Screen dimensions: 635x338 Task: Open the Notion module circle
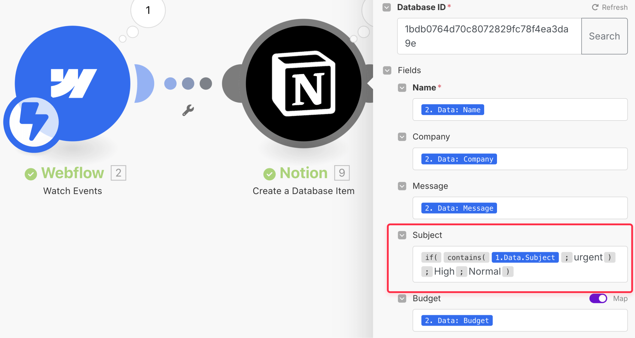coord(304,84)
